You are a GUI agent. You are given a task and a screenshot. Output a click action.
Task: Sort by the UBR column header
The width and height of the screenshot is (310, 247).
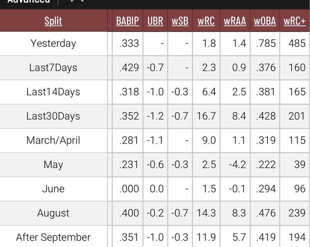coord(155,21)
